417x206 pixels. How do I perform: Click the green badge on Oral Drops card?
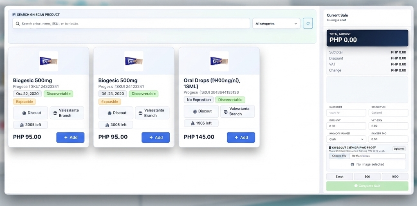(230, 100)
